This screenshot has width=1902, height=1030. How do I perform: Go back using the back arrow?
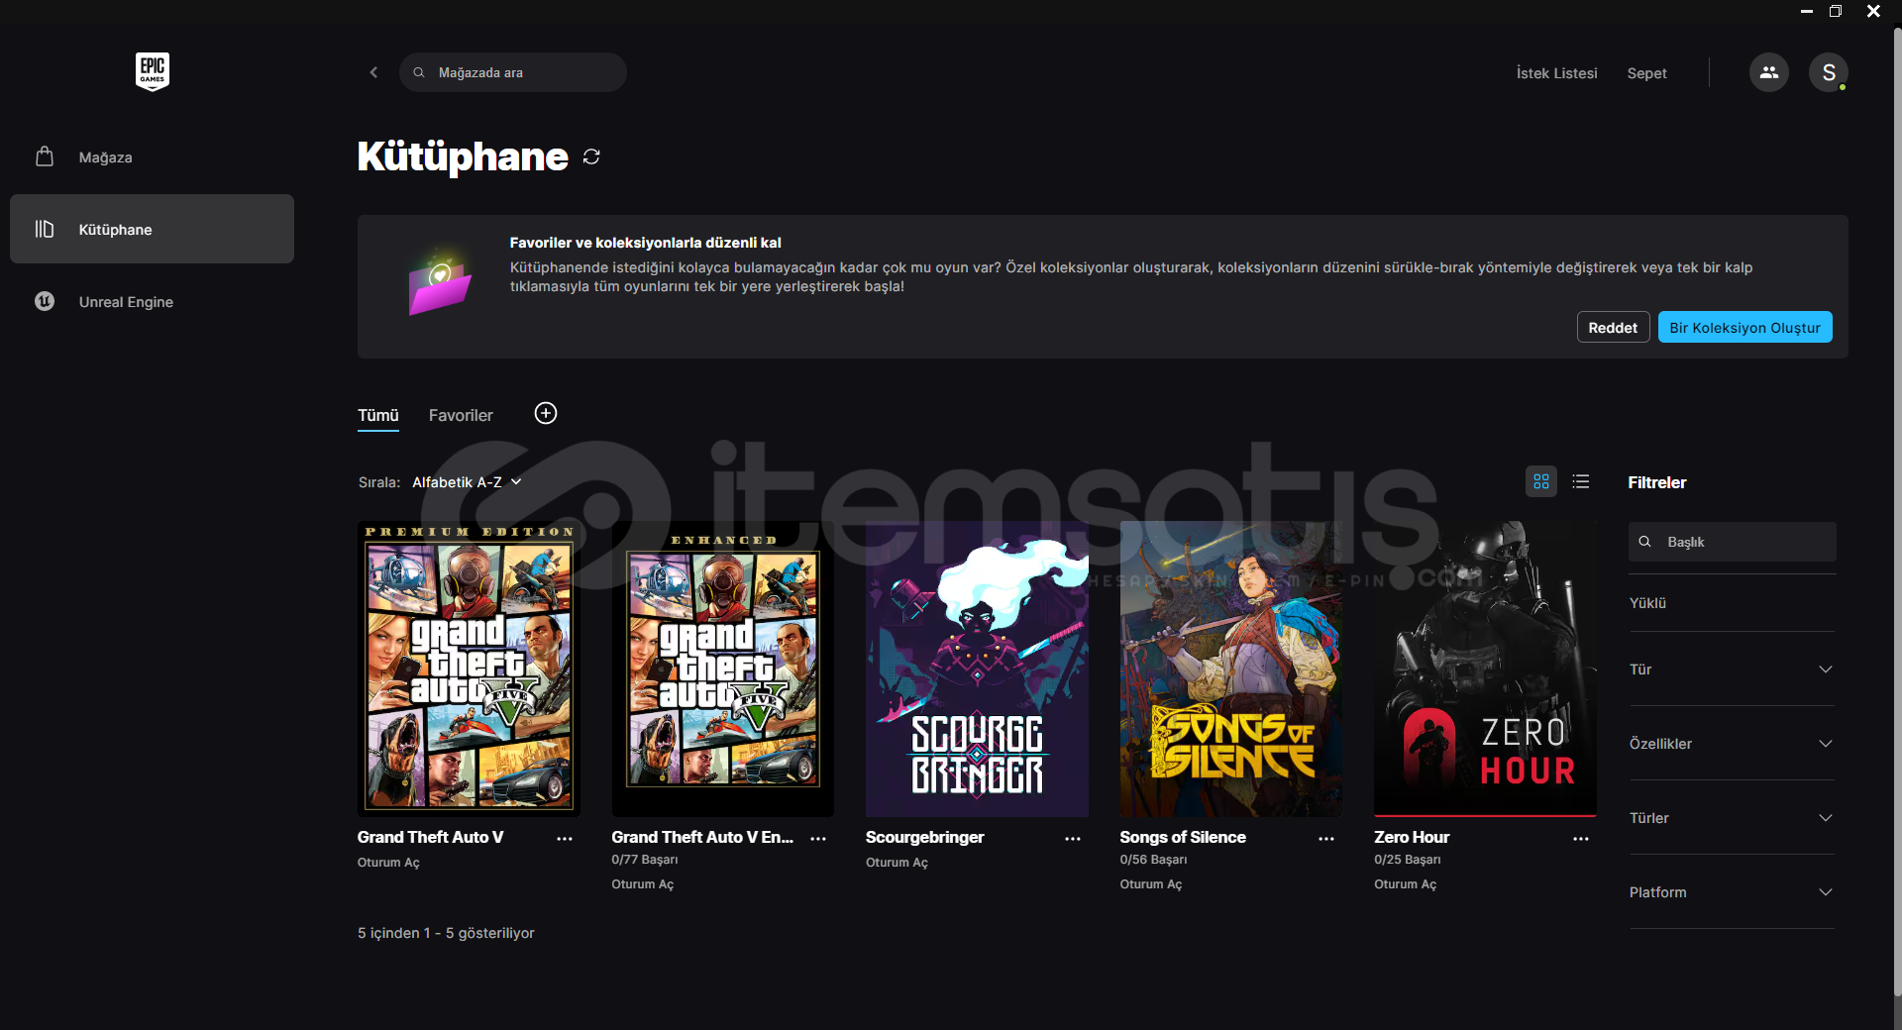click(373, 72)
